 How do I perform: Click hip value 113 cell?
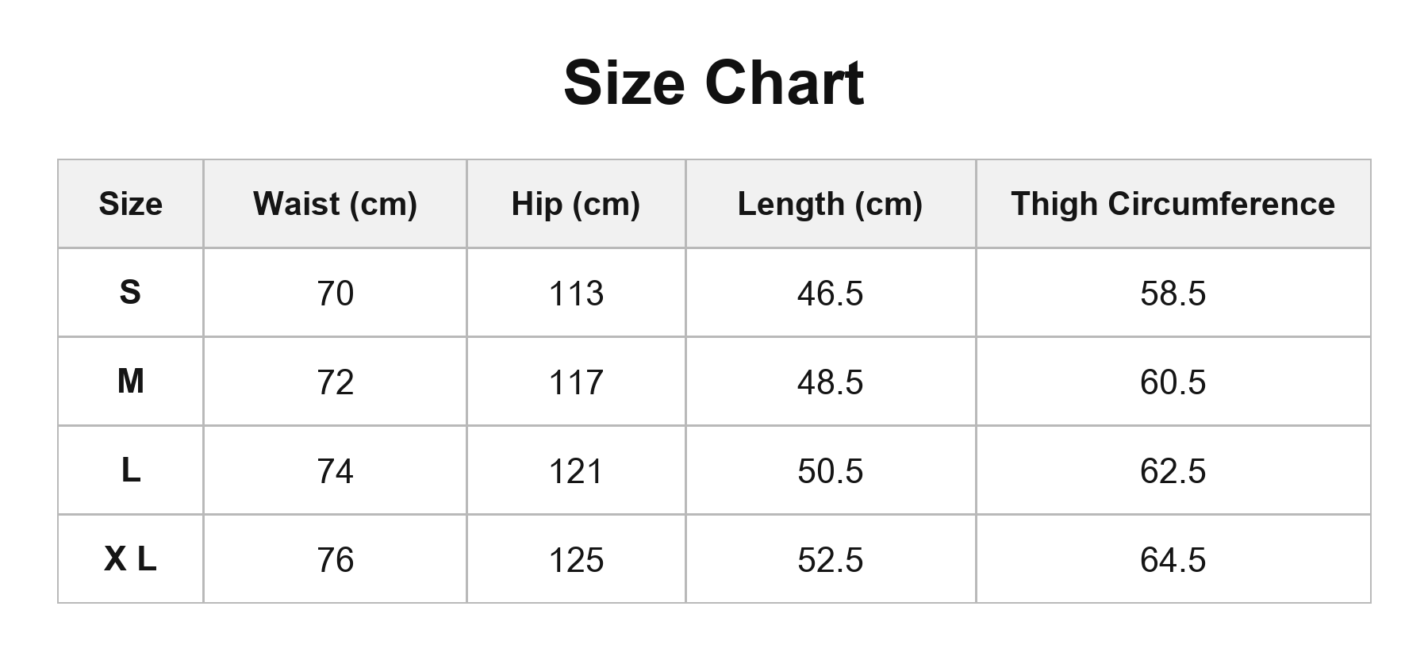click(576, 293)
